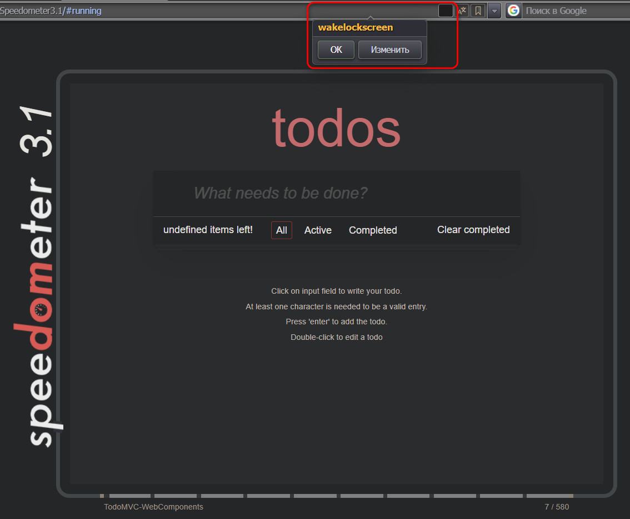Click the '7 / 580' progress counter
Screen dimensions: 630x519
coord(557,507)
